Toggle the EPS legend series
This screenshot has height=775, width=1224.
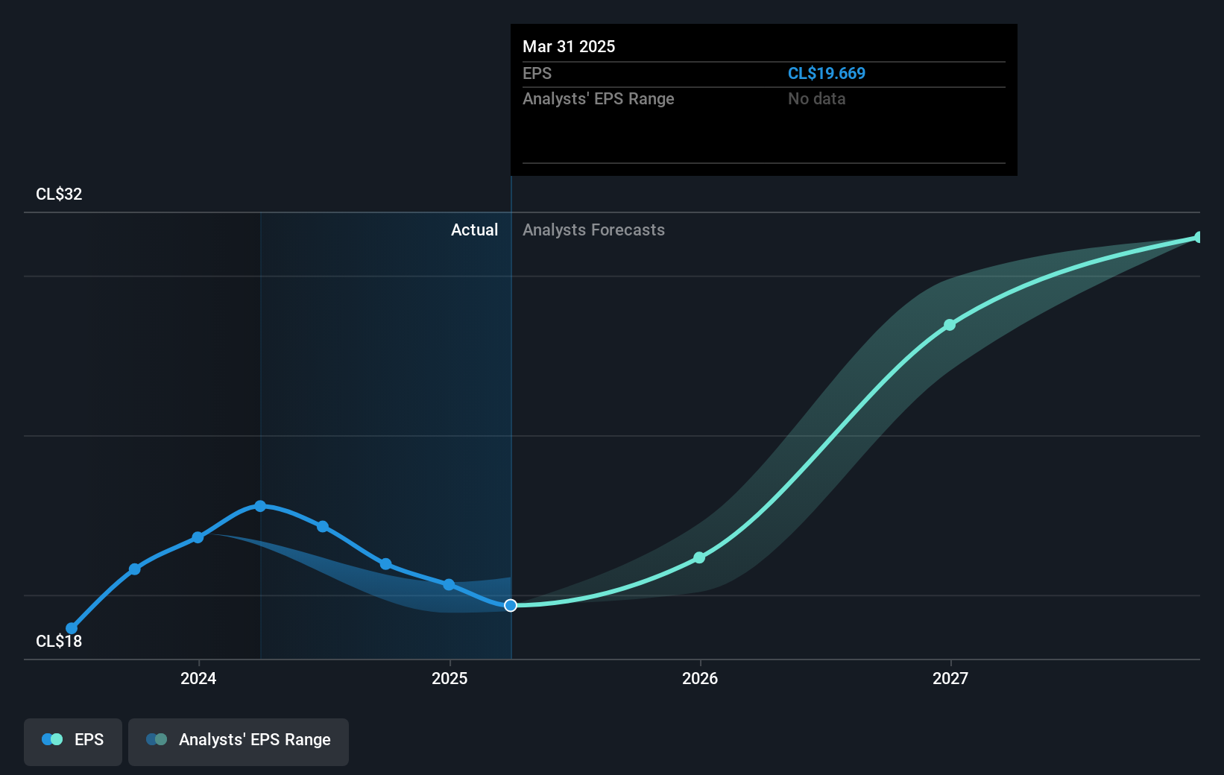(73, 741)
